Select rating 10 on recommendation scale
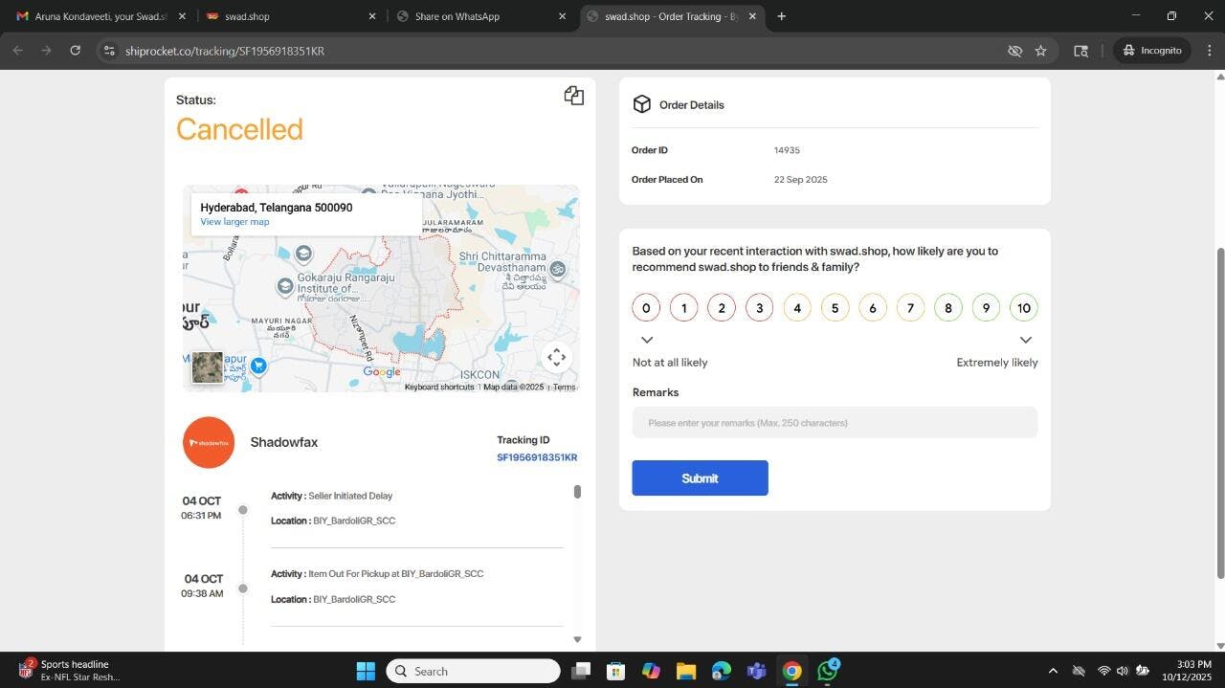 pos(1023,308)
